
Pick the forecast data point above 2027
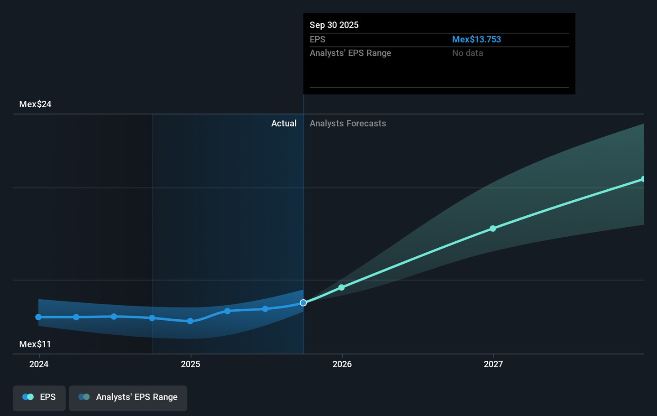493,229
